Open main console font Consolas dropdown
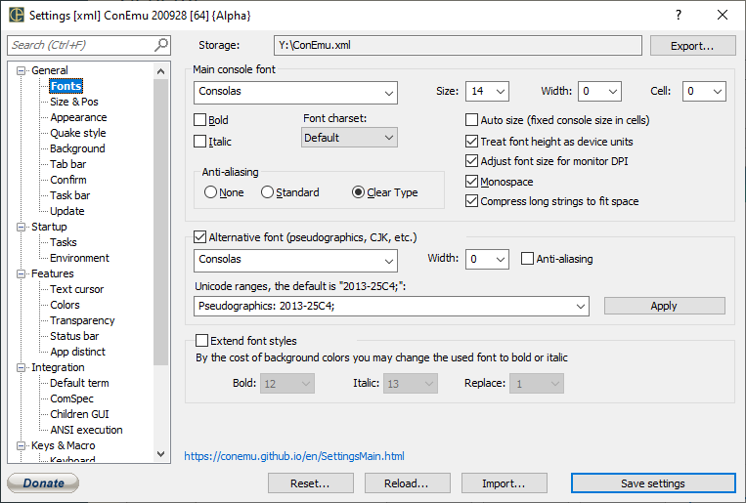746x503 pixels. click(295, 92)
